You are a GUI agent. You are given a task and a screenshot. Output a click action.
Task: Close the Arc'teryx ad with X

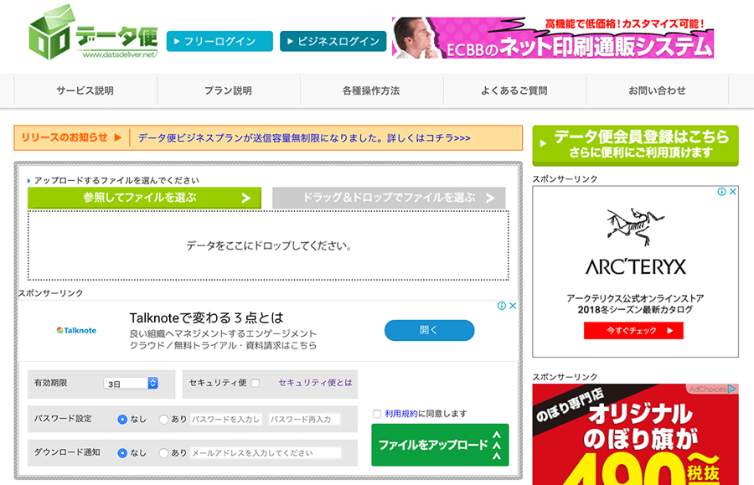pos(733,192)
